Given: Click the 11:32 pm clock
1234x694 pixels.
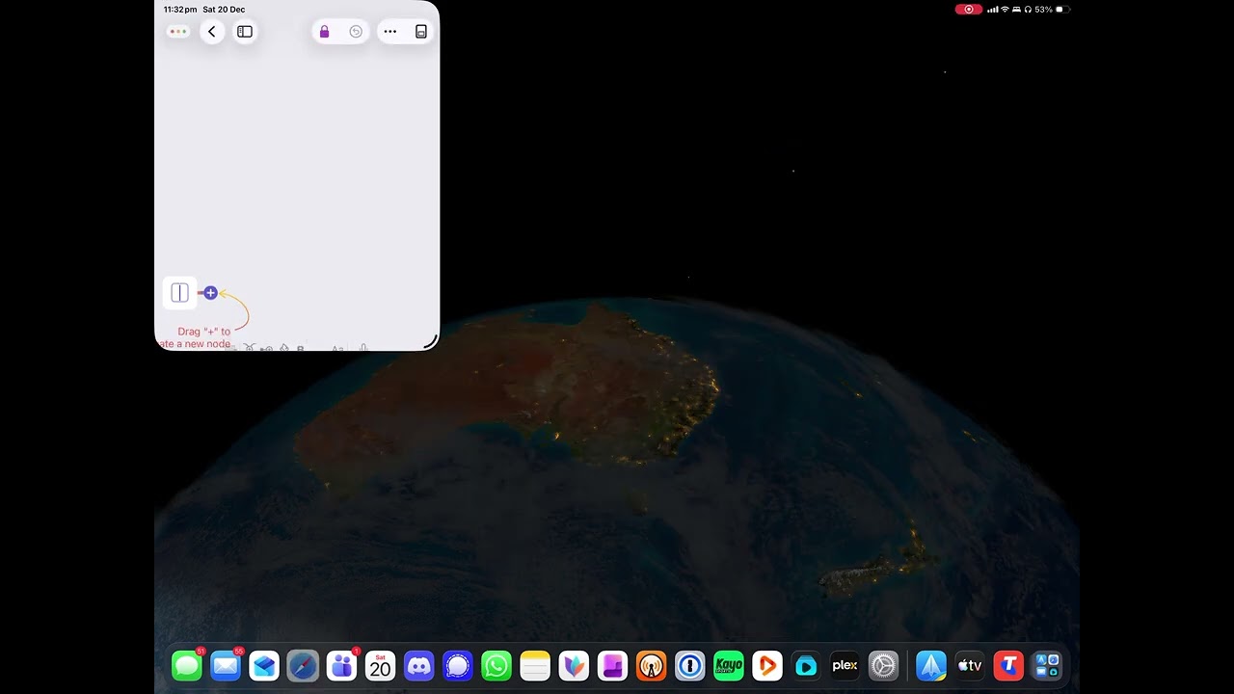Looking at the screenshot, I should tap(180, 10).
